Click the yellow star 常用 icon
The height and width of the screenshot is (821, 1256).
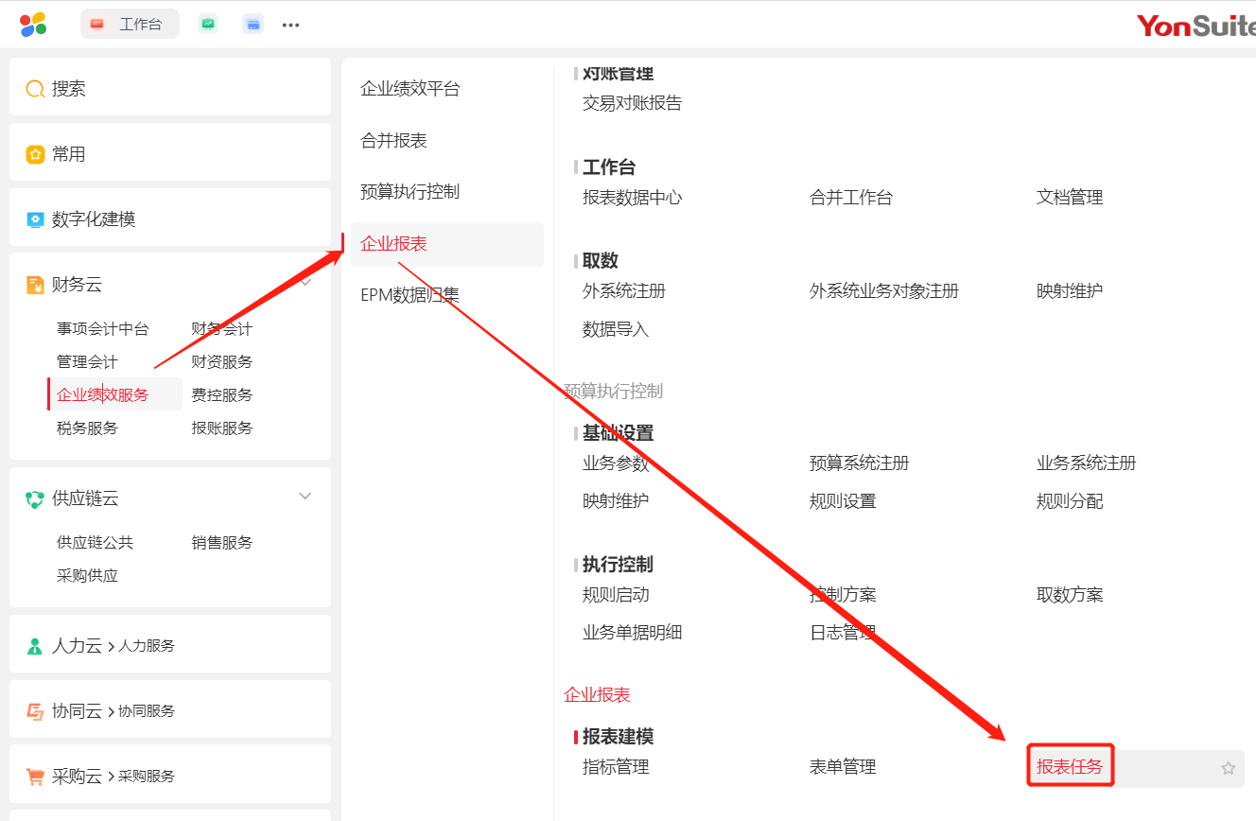35,154
